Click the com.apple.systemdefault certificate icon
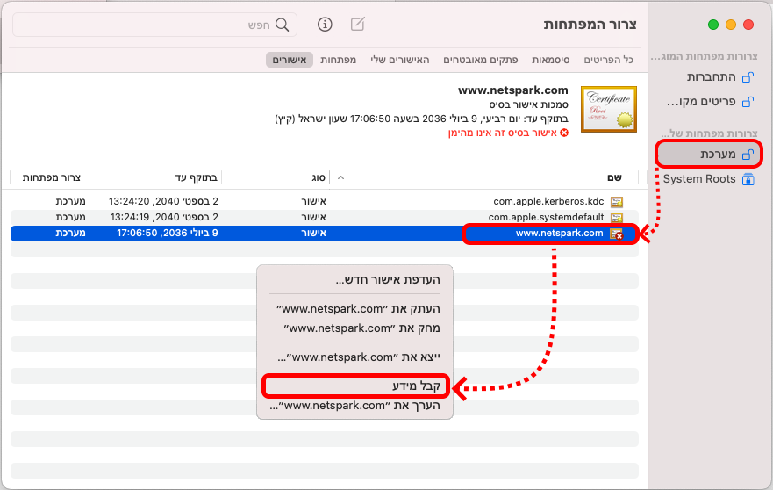 [616, 217]
